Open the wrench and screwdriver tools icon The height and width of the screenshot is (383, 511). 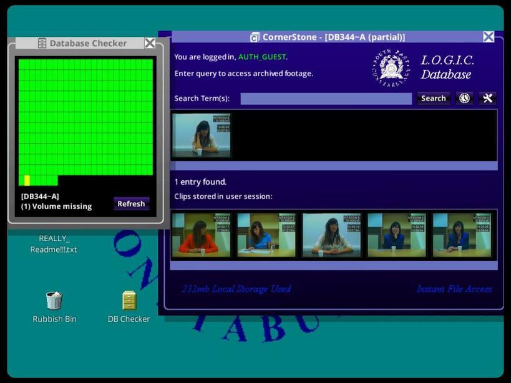tap(488, 98)
